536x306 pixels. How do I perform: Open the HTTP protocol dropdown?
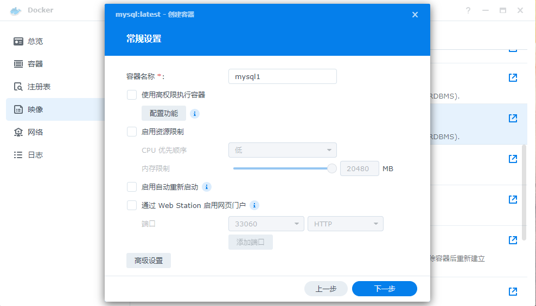point(346,224)
